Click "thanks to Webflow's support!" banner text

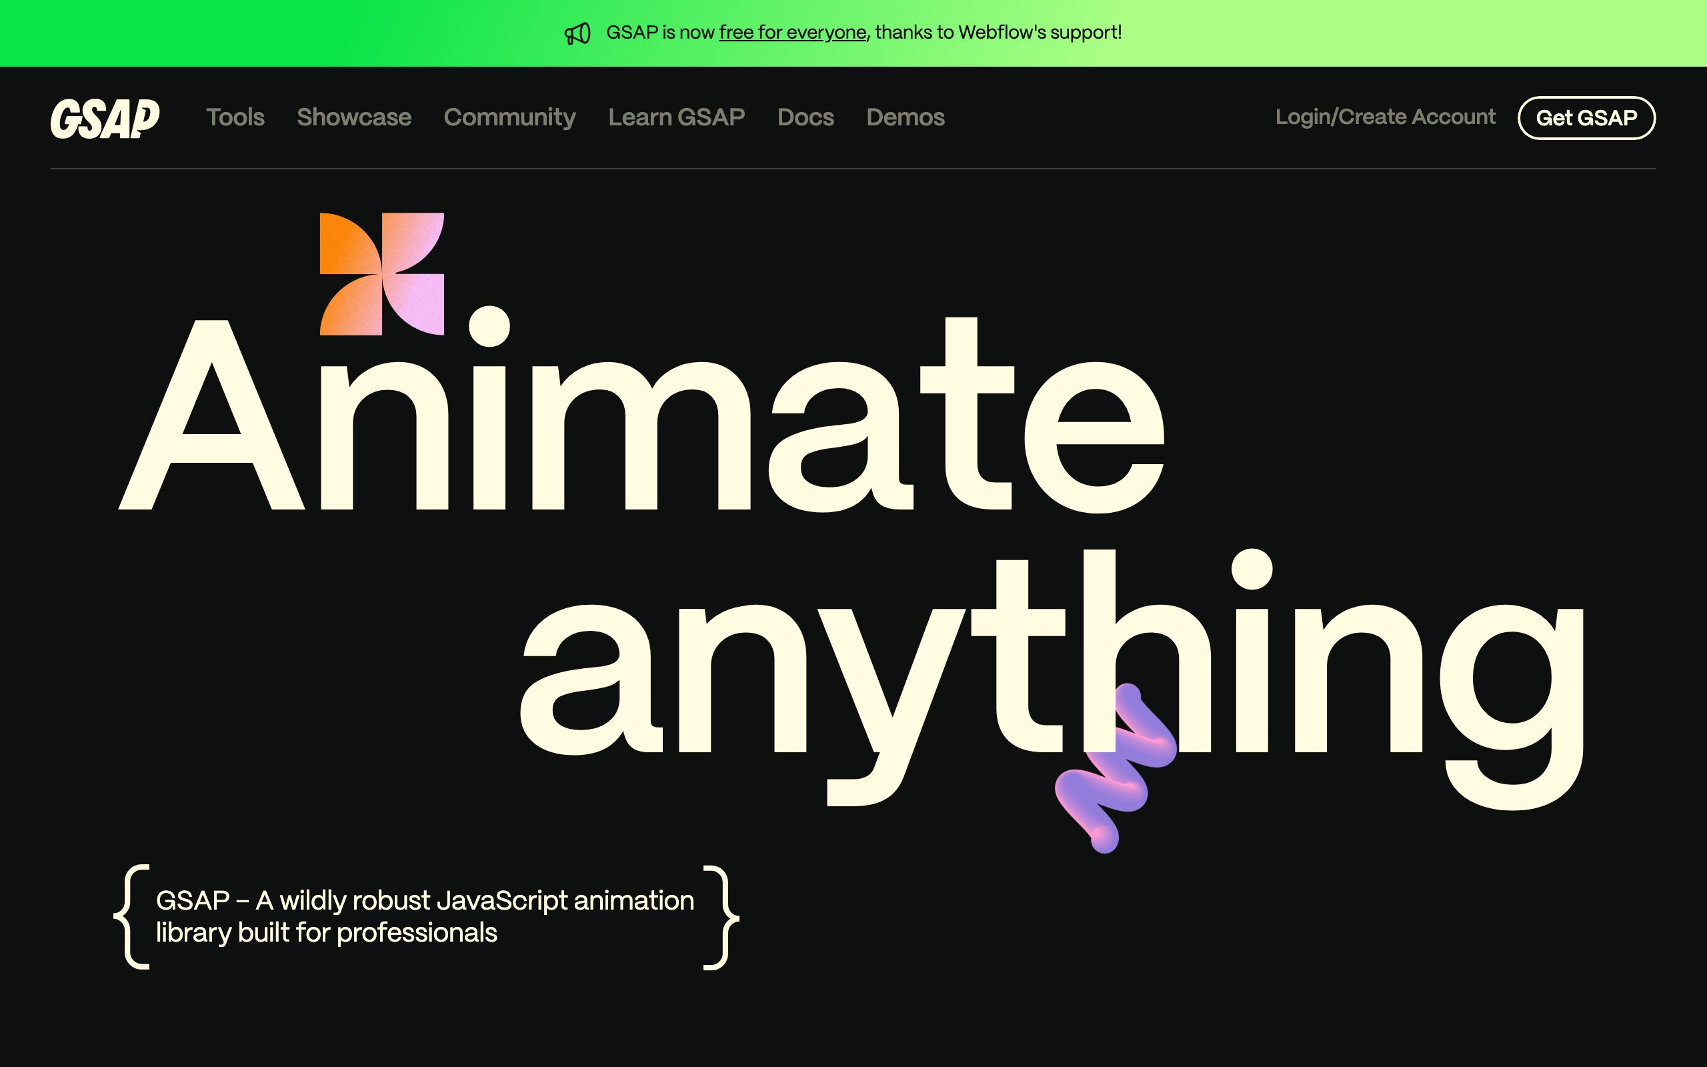coord(998,33)
